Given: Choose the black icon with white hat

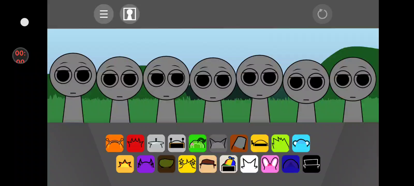Looking at the screenshot, I should pyautogui.click(x=311, y=164).
